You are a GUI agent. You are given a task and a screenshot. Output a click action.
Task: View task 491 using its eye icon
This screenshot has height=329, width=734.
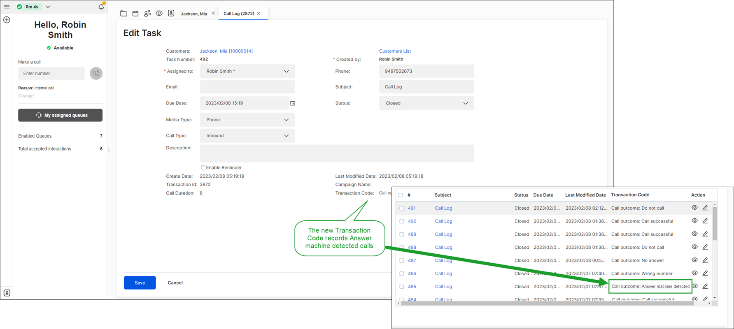(x=694, y=208)
